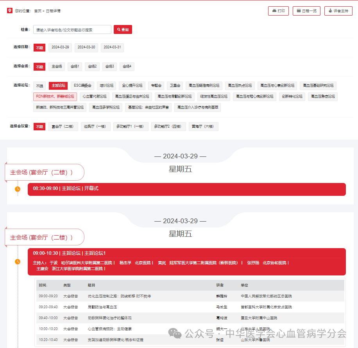Choose the 会场4 venue filter

point(127,67)
